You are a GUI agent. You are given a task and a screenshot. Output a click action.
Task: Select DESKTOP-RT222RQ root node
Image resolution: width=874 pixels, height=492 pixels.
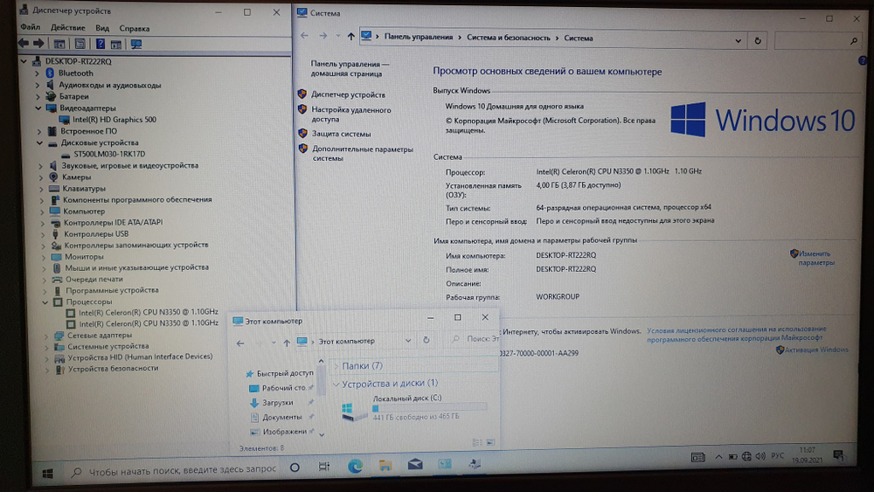[x=78, y=61]
